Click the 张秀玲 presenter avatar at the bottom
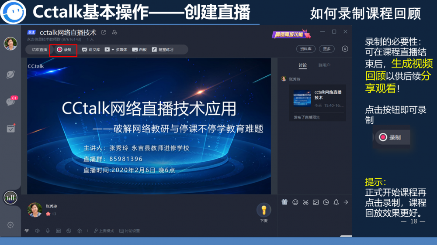437x245 pixels. point(35,210)
